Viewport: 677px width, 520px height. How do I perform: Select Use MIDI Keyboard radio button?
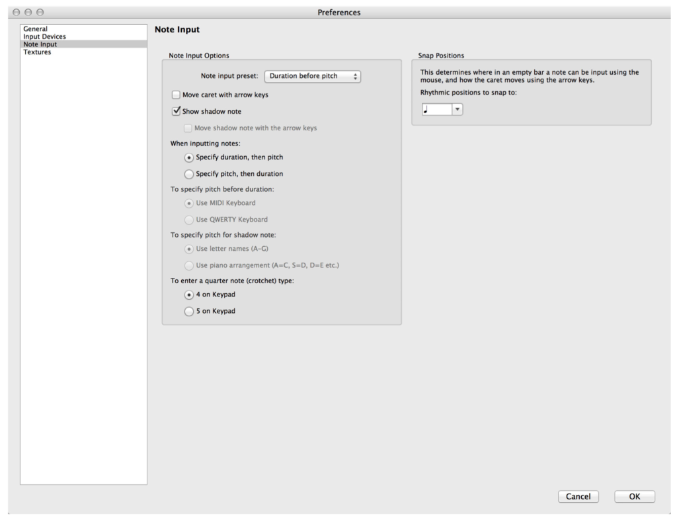[189, 202]
